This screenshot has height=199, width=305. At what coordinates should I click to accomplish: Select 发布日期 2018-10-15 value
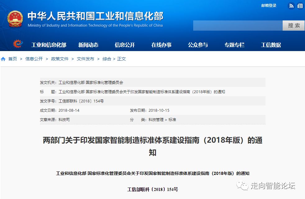pos(159,110)
